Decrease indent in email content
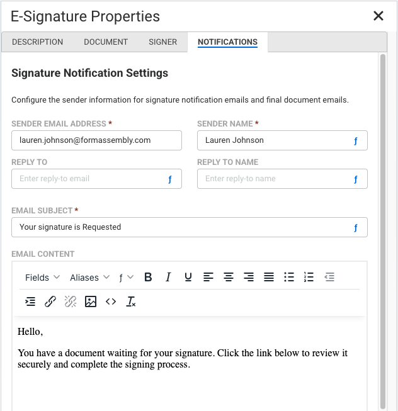 coord(329,277)
